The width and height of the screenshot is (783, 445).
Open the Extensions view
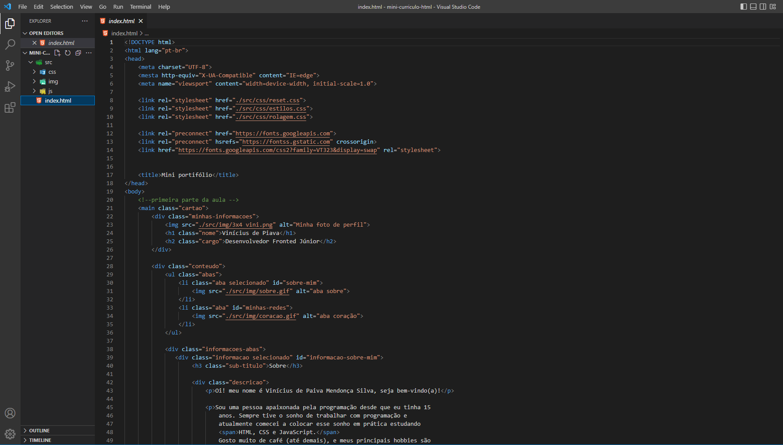10,107
